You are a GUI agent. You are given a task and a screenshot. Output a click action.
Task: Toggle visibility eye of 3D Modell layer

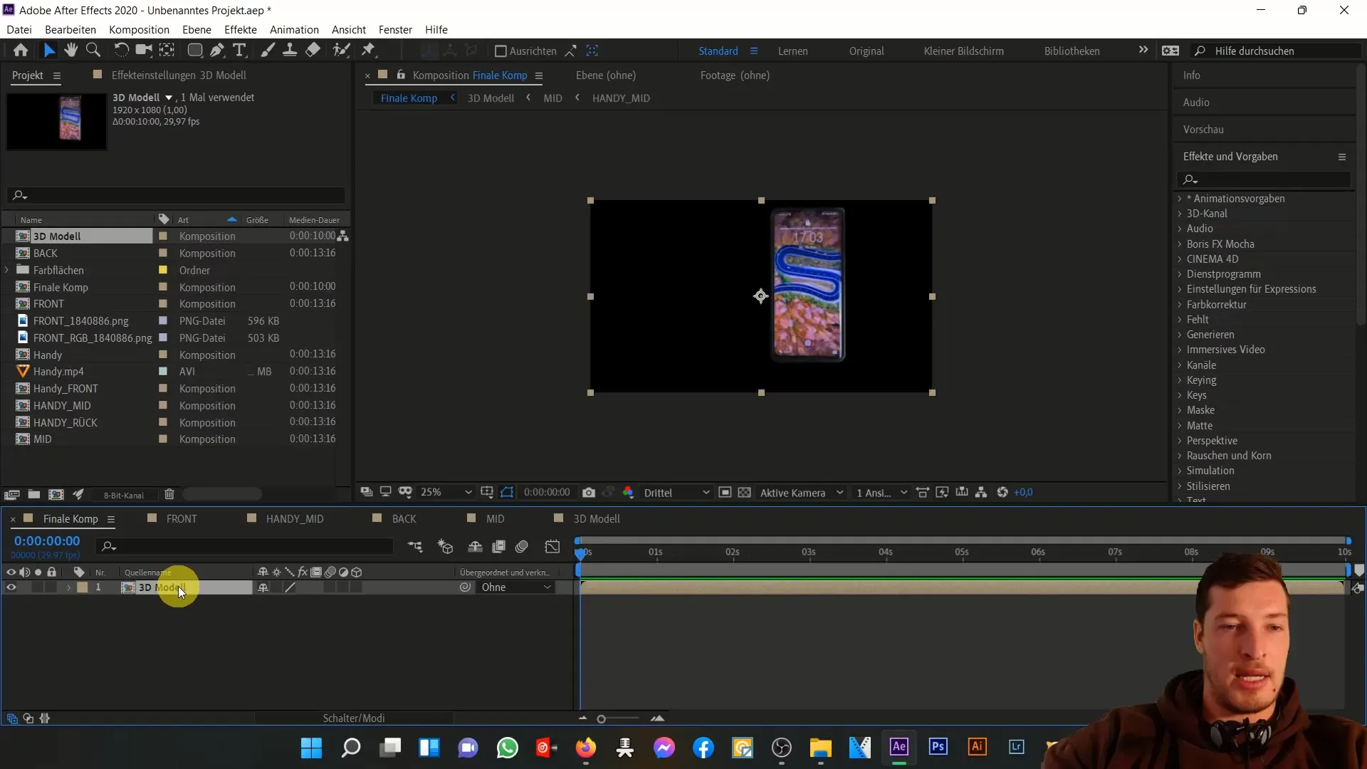click(x=11, y=587)
